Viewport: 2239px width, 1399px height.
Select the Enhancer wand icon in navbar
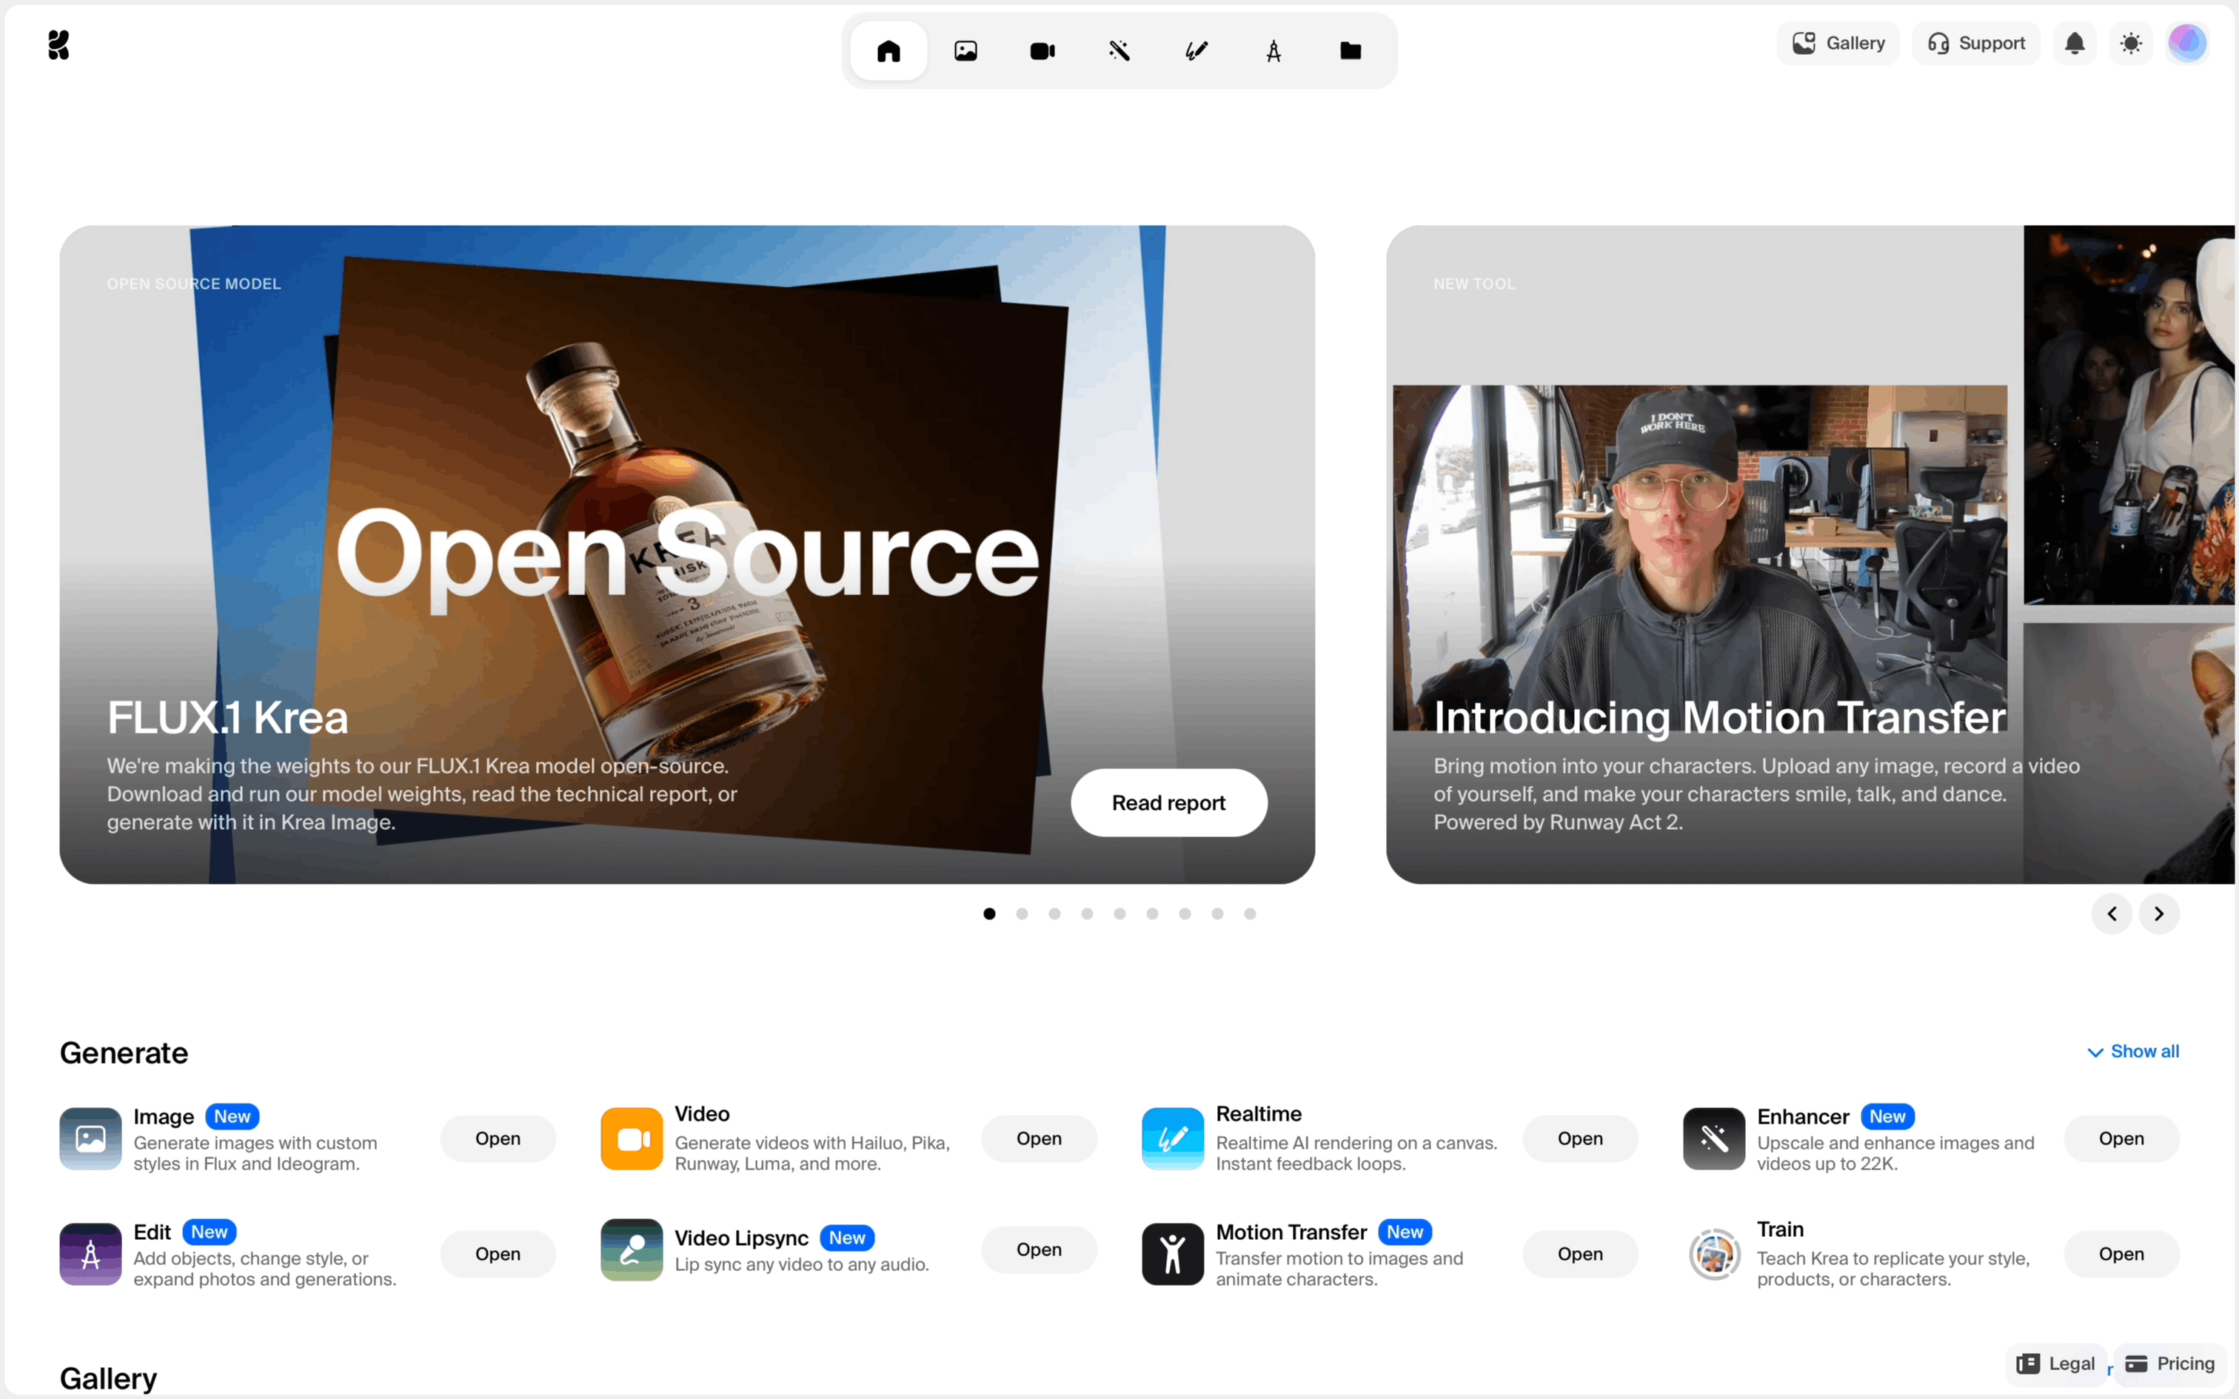(x=1119, y=51)
